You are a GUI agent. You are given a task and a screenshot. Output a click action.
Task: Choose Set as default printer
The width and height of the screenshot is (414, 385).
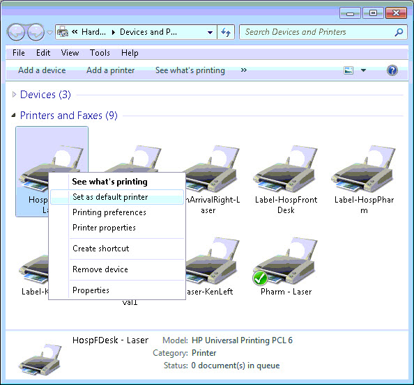[x=117, y=197]
